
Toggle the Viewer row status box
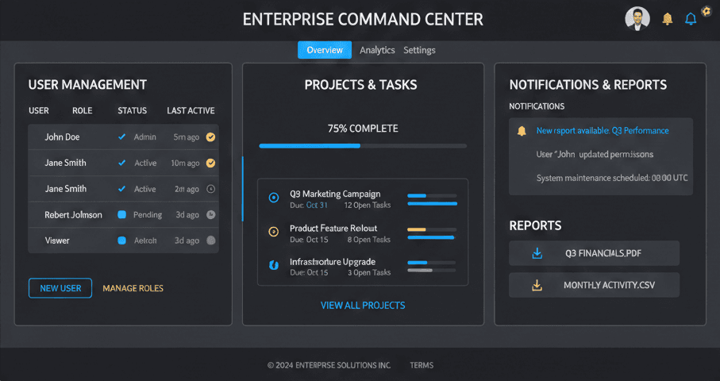tap(122, 241)
